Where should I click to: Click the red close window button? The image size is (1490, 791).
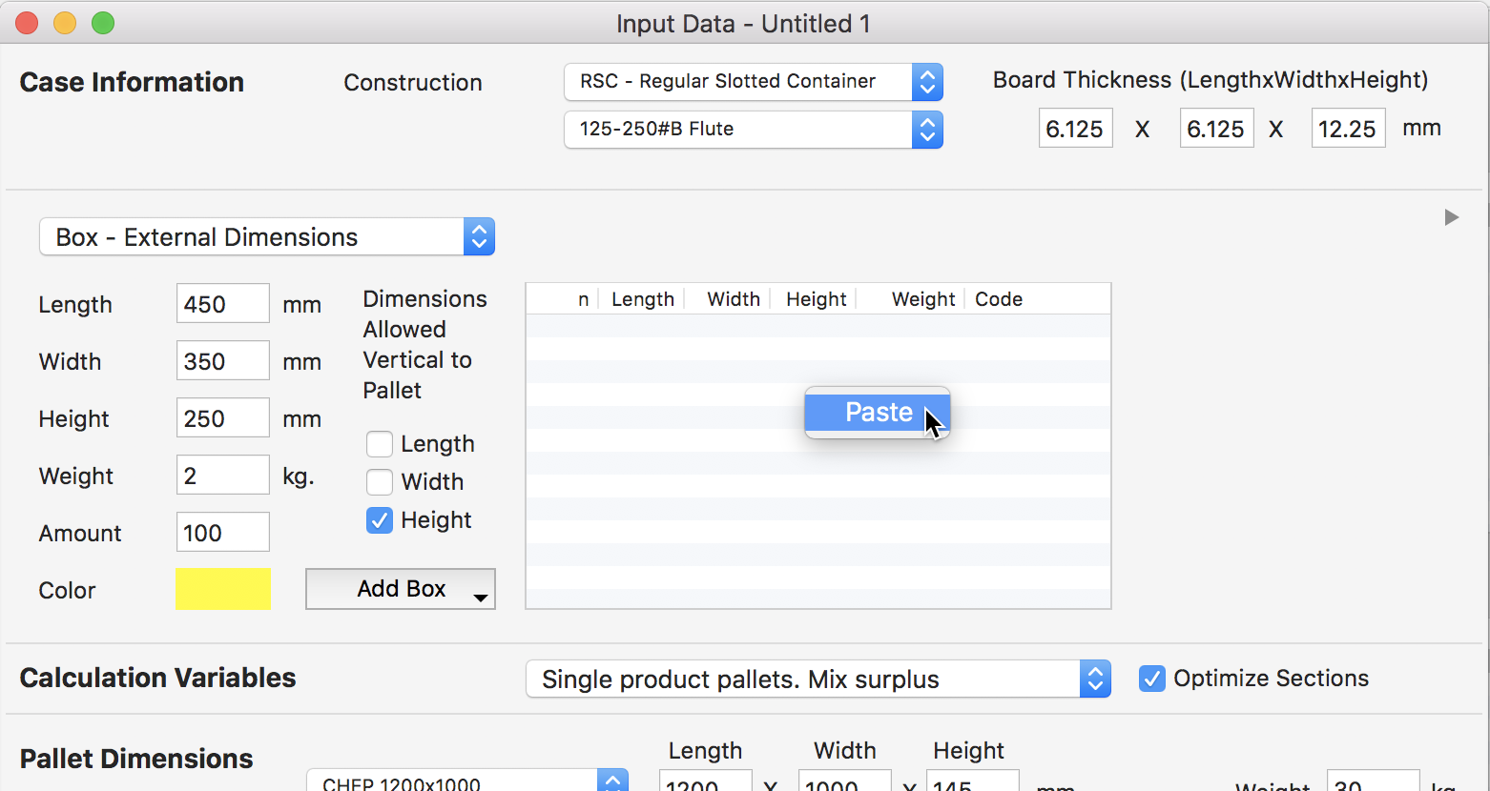pyautogui.click(x=27, y=23)
